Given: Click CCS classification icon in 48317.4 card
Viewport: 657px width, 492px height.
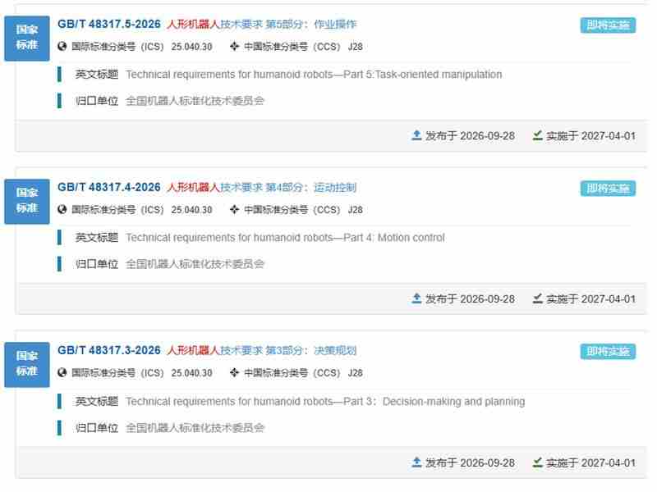Looking at the screenshot, I should pyautogui.click(x=234, y=209).
